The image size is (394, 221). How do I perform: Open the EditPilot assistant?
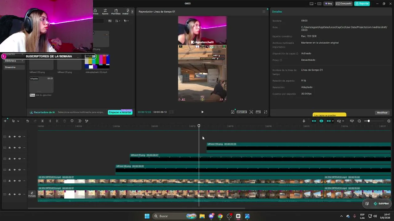point(381,204)
